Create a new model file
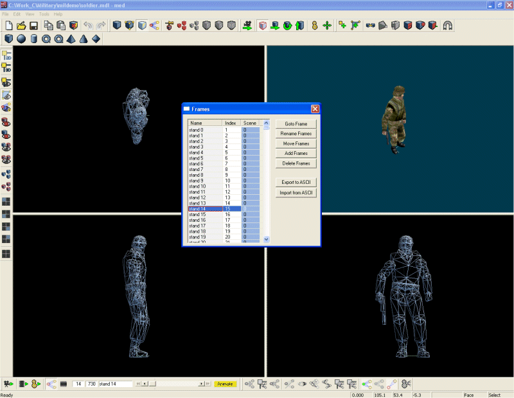The image size is (514, 398). [x=9, y=26]
